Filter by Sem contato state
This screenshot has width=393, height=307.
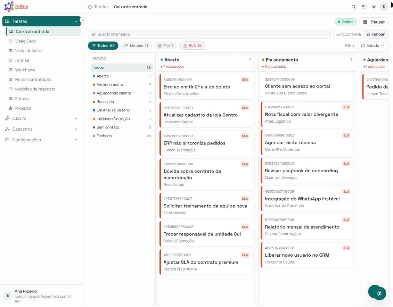tap(122, 127)
